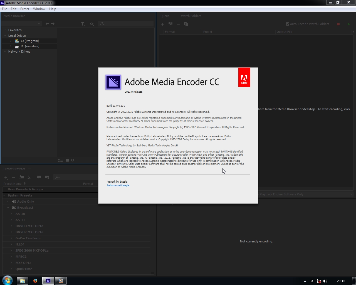Open the Playback Engine renderer dropdown

point(306,194)
